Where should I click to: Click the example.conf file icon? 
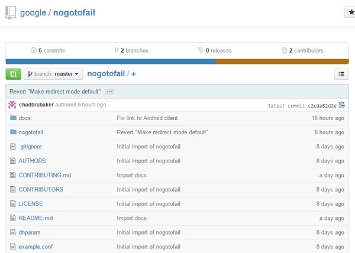pos(13,246)
